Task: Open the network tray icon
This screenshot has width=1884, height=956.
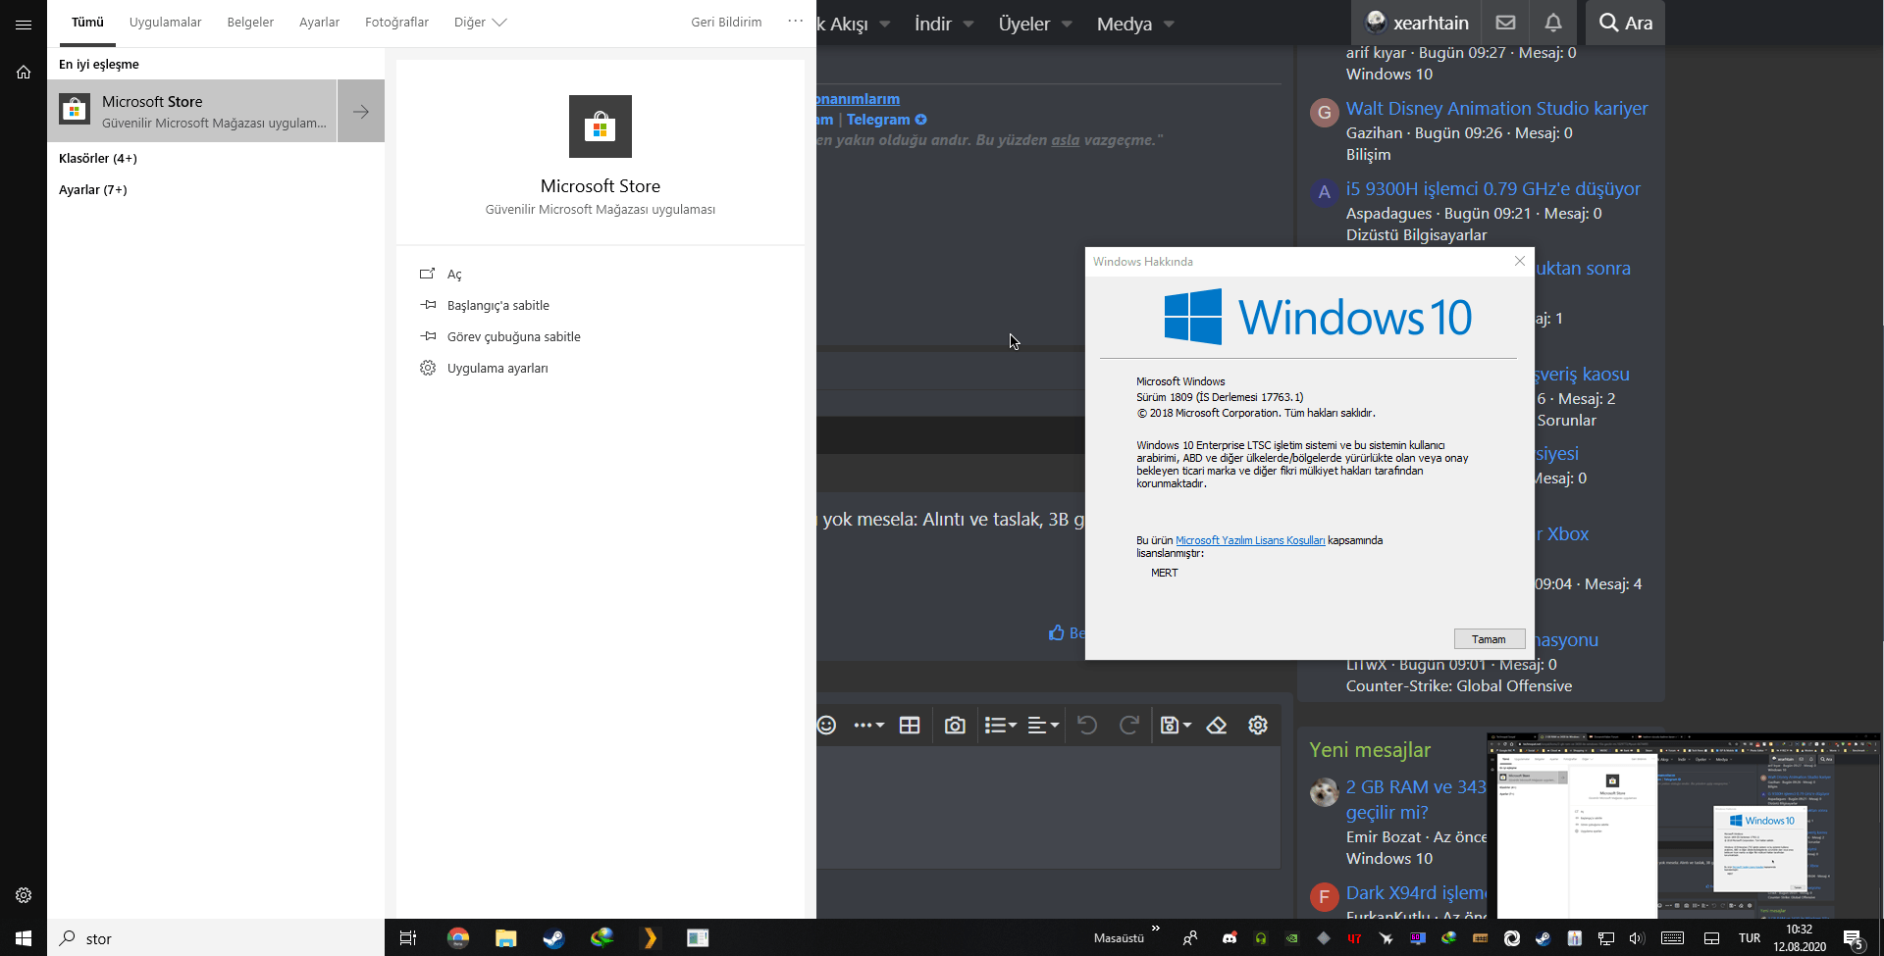Action: (x=1606, y=938)
